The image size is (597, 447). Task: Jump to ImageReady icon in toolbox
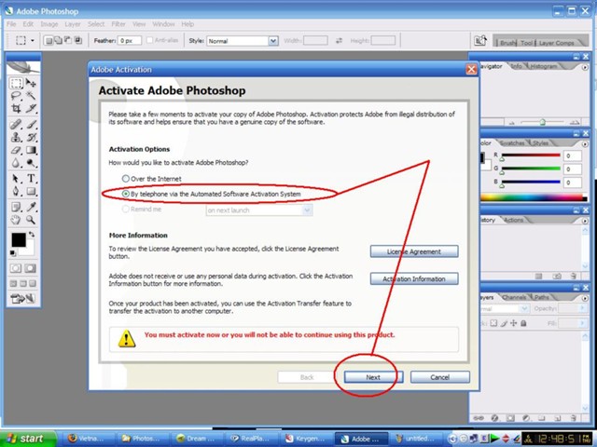[22, 299]
